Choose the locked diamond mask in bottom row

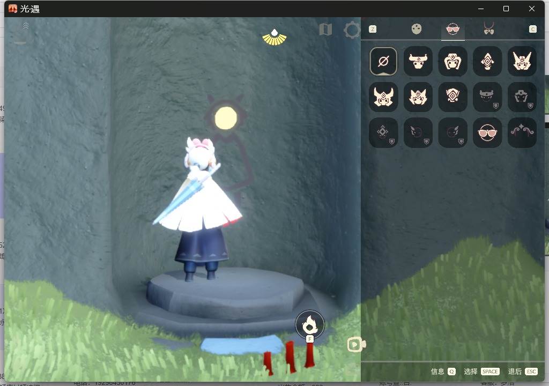pos(383,132)
